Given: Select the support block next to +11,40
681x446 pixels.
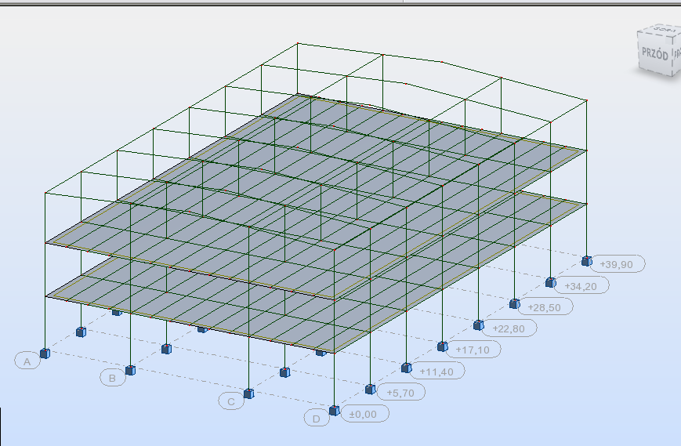Looking at the screenshot, I should coord(406,368).
